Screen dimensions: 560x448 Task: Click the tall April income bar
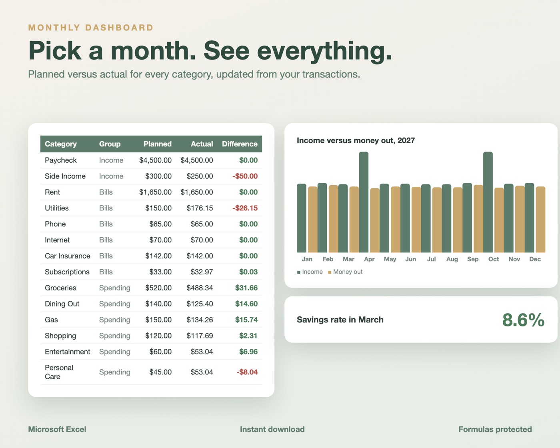pyautogui.click(x=364, y=202)
